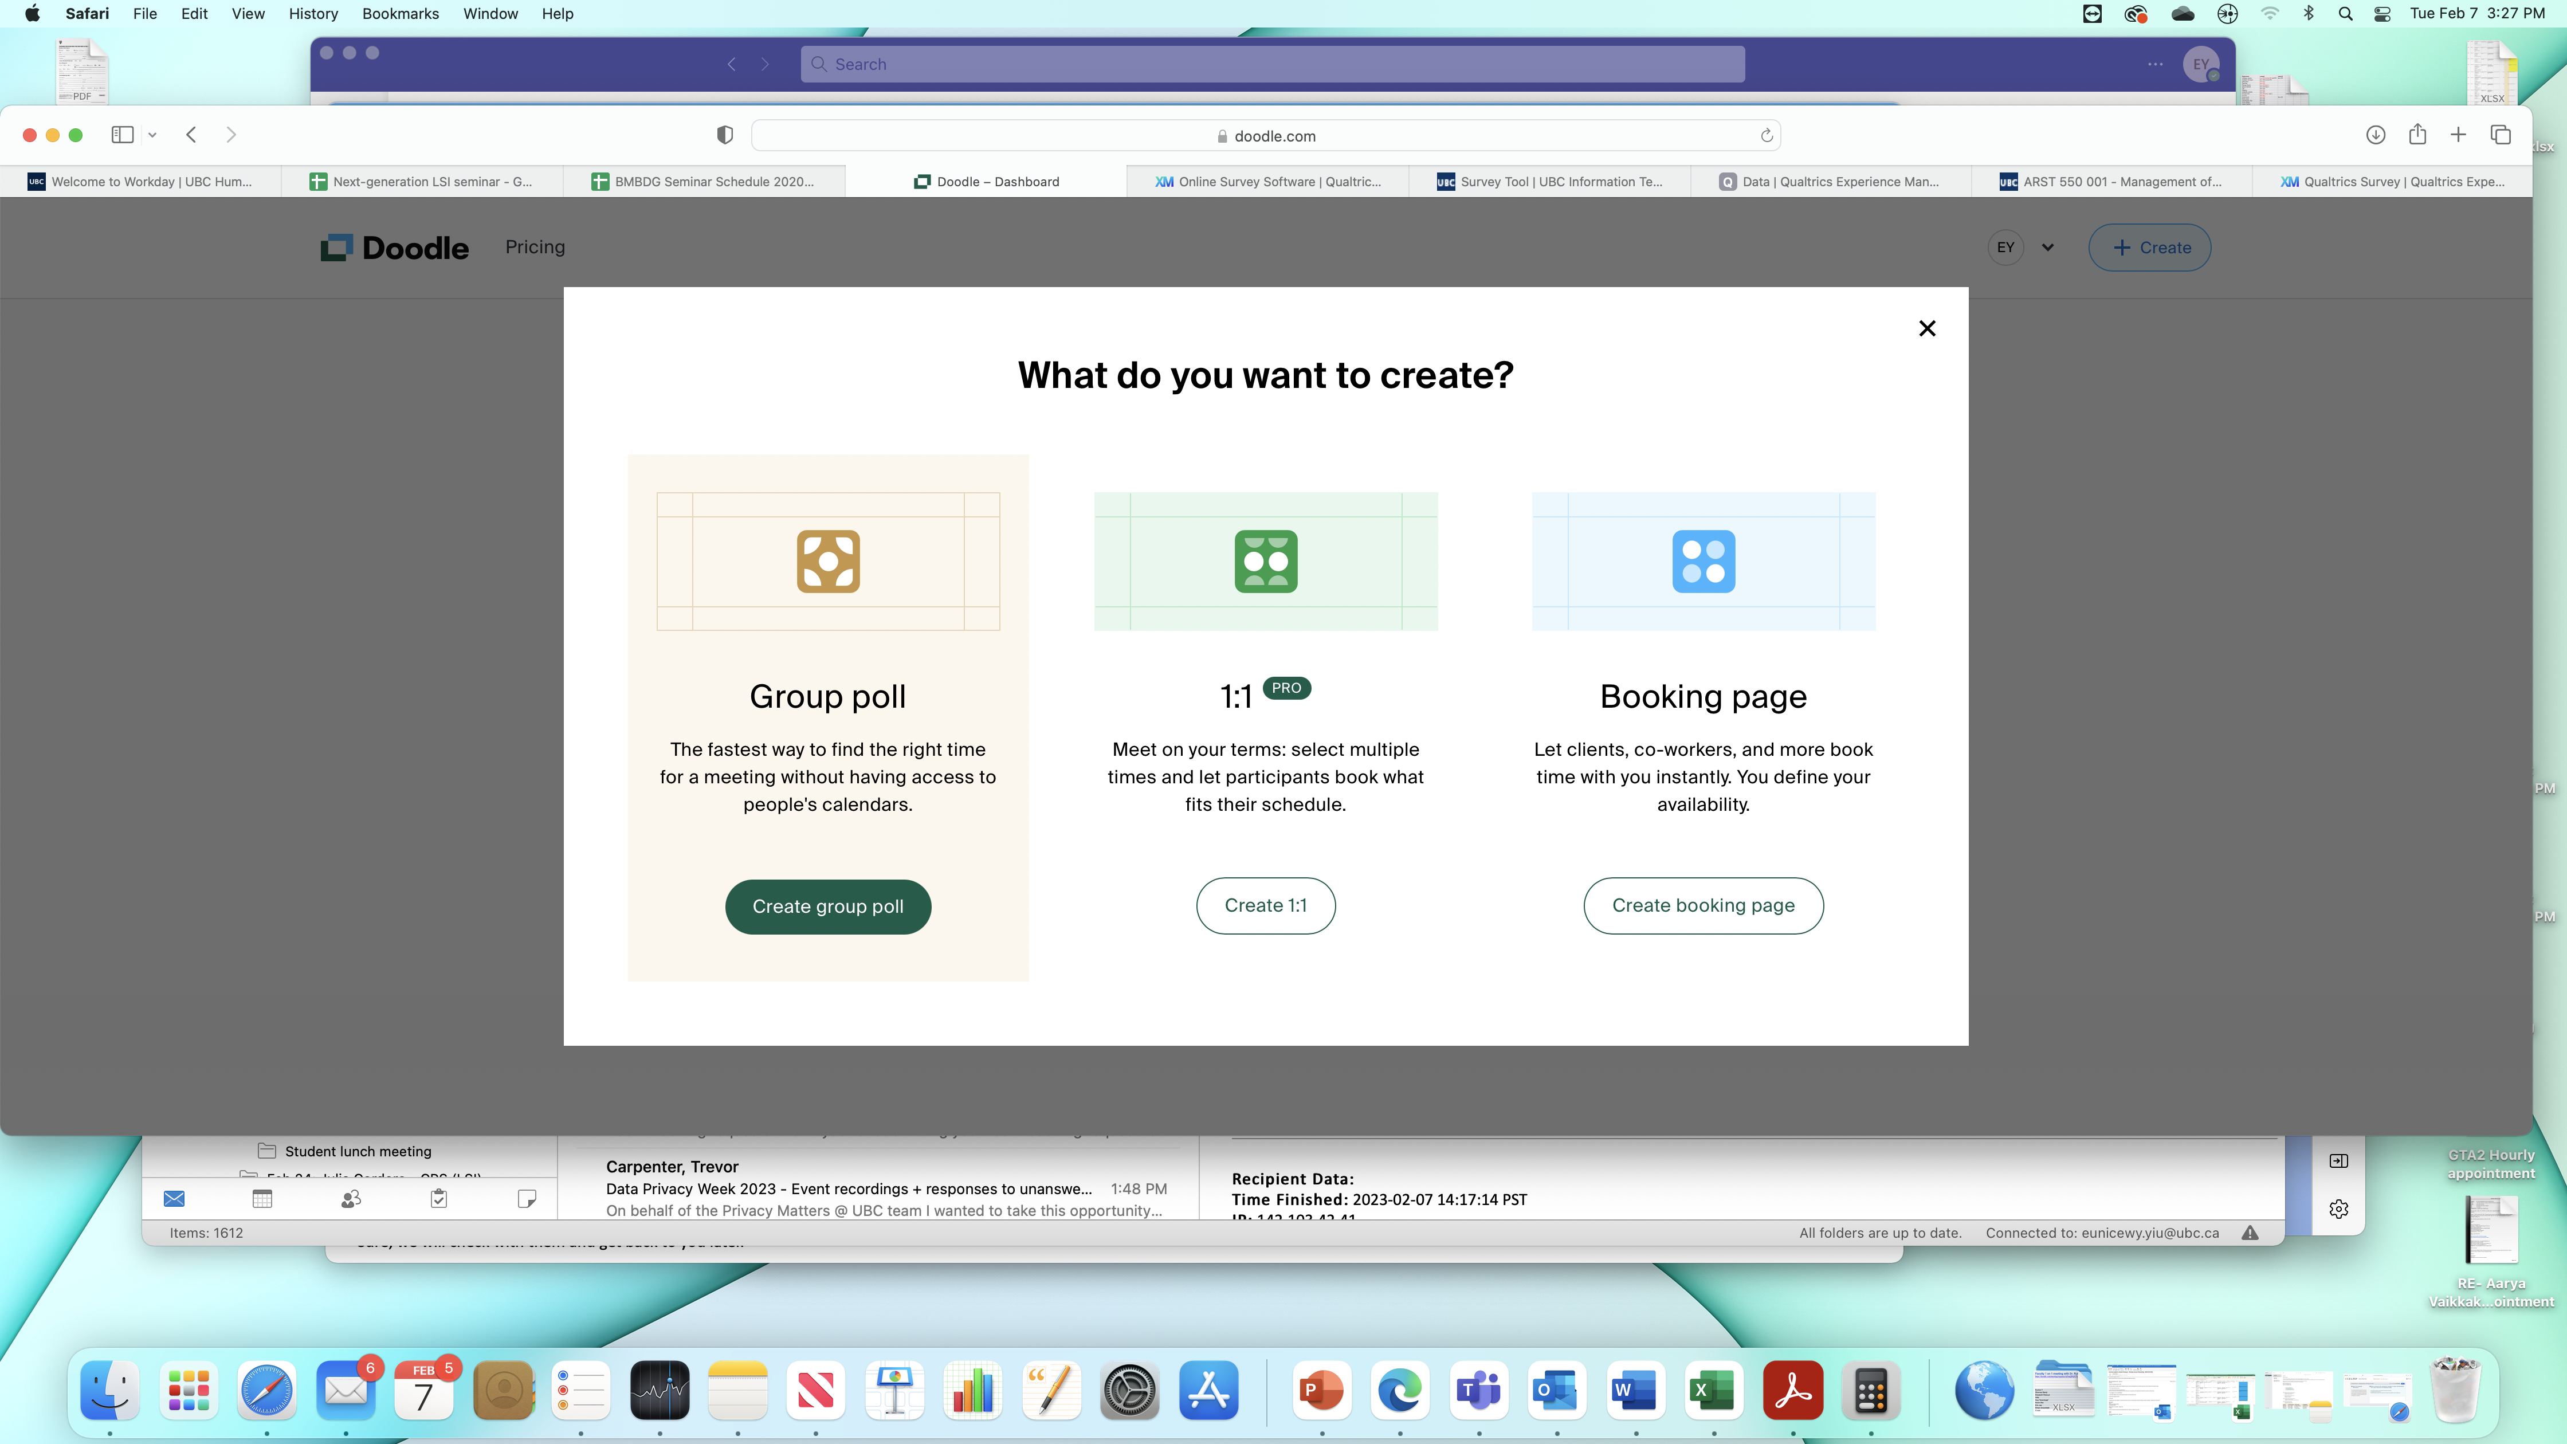Viewport: 2567px width, 1444px height.
Task: Click the Safari share icon
Action: [2417, 134]
